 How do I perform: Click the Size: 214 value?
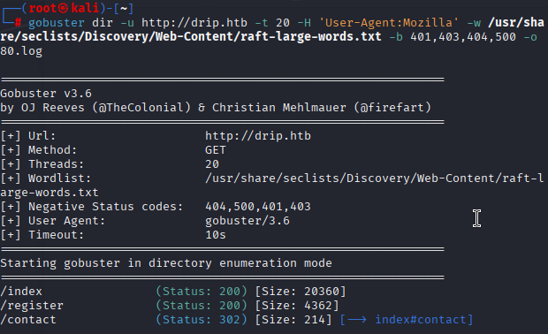pyautogui.click(x=293, y=320)
